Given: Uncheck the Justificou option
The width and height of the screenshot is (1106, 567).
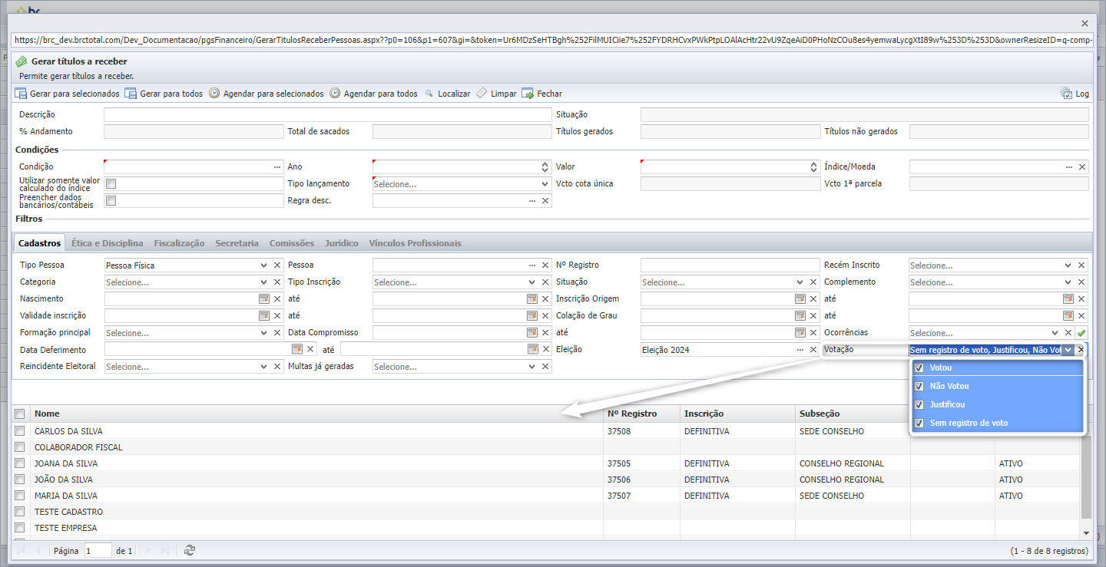Looking at the screenshot, I should (x=919, y=404).
